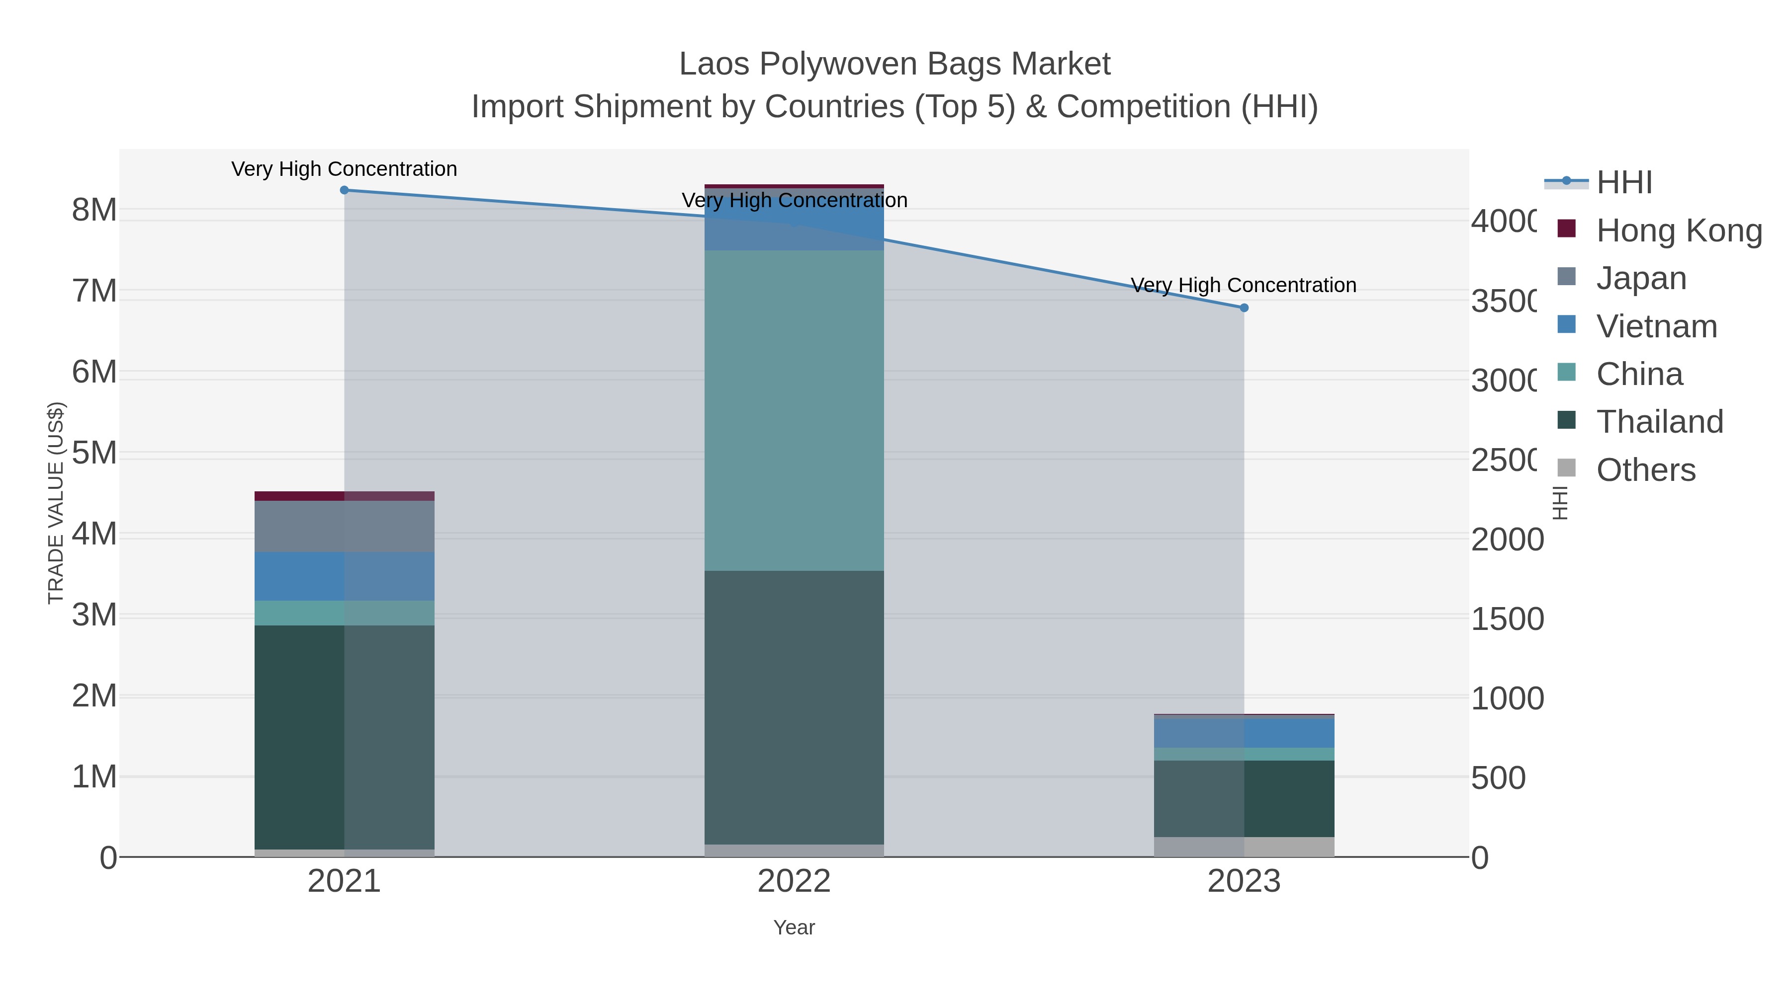This screenshot has width=1790, height=1006.
Task: Click the 5M y-axis tick label
Action: [x=94, y=453]
